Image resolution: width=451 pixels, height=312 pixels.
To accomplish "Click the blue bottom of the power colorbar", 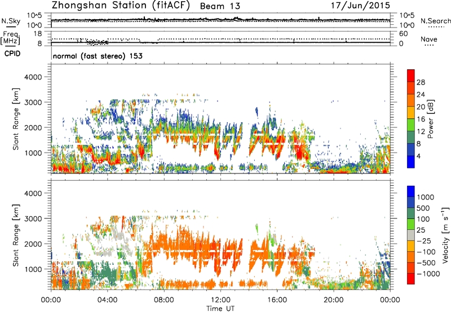I will point(411,162).
